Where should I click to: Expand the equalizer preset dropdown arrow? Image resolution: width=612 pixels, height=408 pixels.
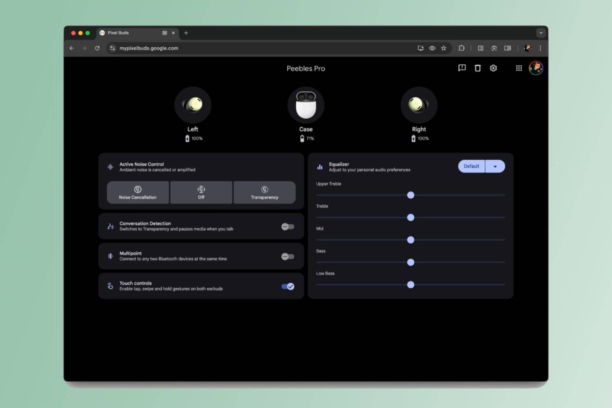point(495,166)
